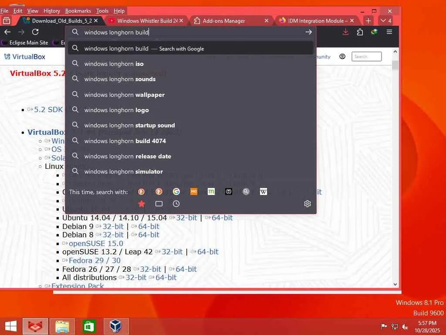Screen dimensions: 446x335
Task: Search this time with Wikipedia icon
Action: pos(264,192)
